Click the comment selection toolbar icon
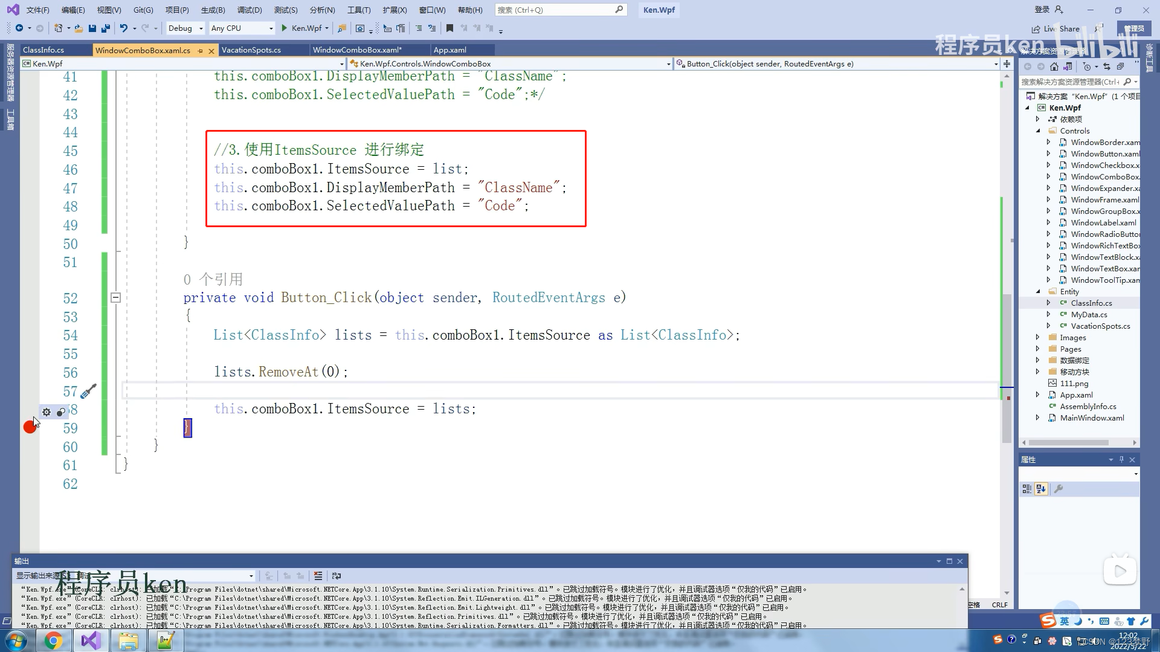 tap(419, 28)
